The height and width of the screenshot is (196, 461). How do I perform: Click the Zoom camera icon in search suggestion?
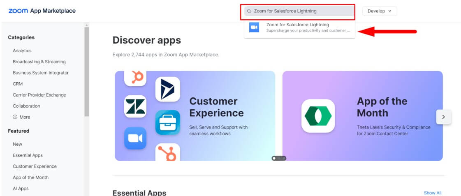click(x=254, y=28)
